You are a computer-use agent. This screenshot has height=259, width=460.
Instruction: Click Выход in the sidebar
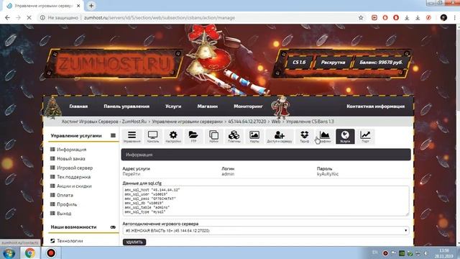(x=64, y=213)
